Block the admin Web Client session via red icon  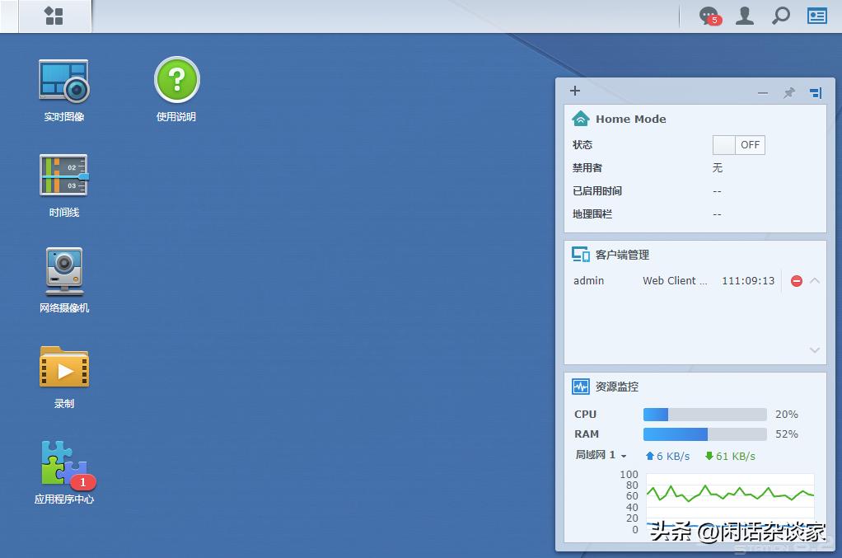pyautogui.click(x=796, y=280)
